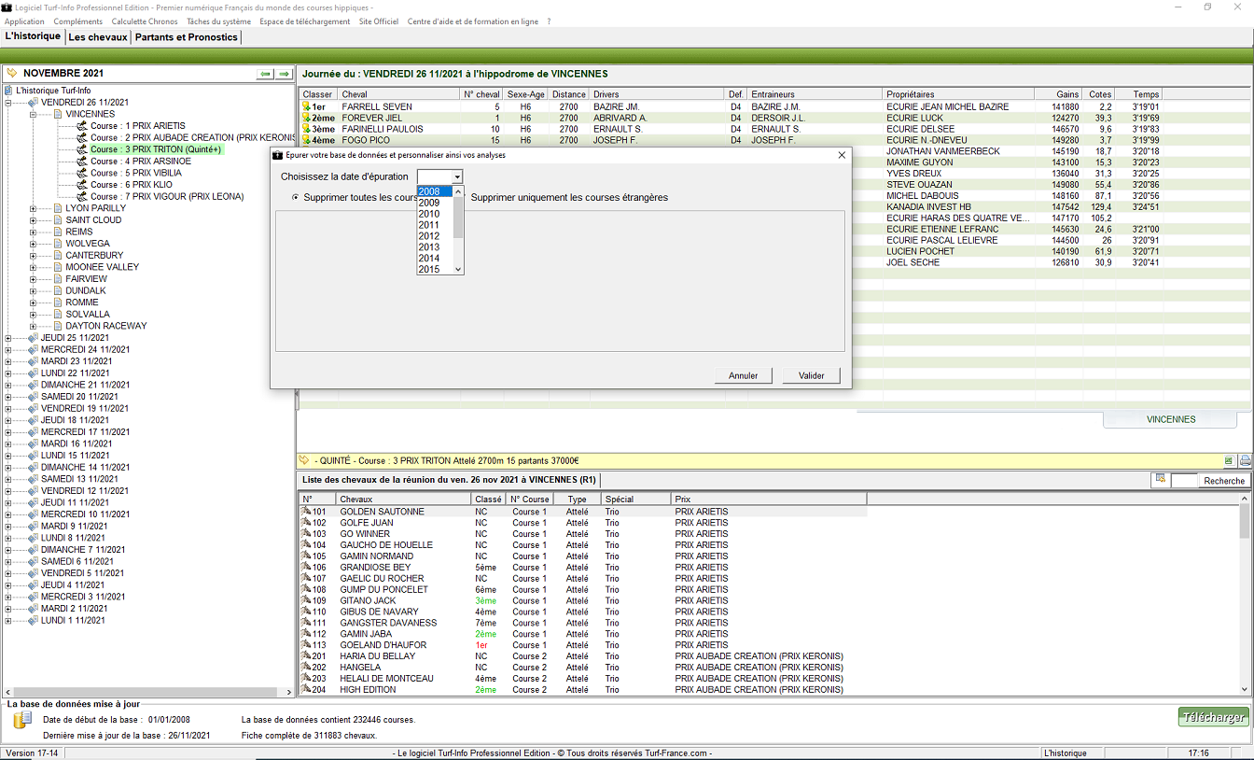Expand the DAYTON RACEWAY node
Image resolution: width=1254 pixels, height=760 pixels.
(x=34, y=326)
